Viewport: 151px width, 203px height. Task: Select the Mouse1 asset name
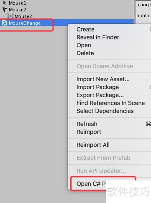17,3
